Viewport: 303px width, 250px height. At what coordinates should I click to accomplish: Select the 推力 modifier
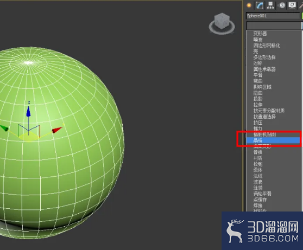(x=258, y=129)
